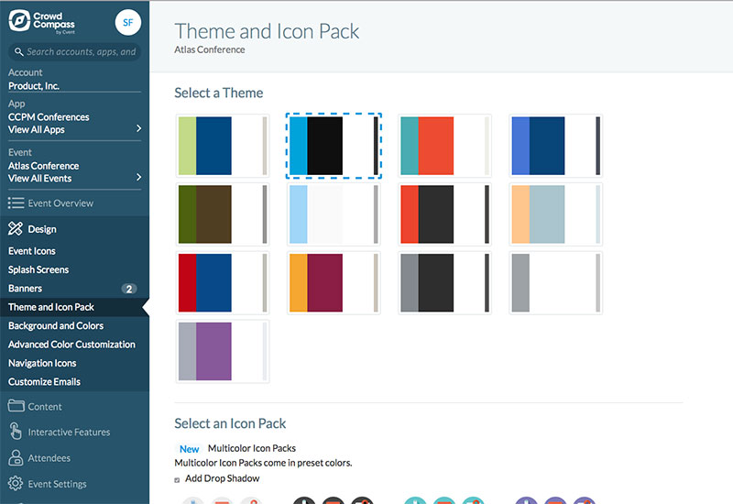
Task: Open the Background and Colors page
Action: pos(56,325)
